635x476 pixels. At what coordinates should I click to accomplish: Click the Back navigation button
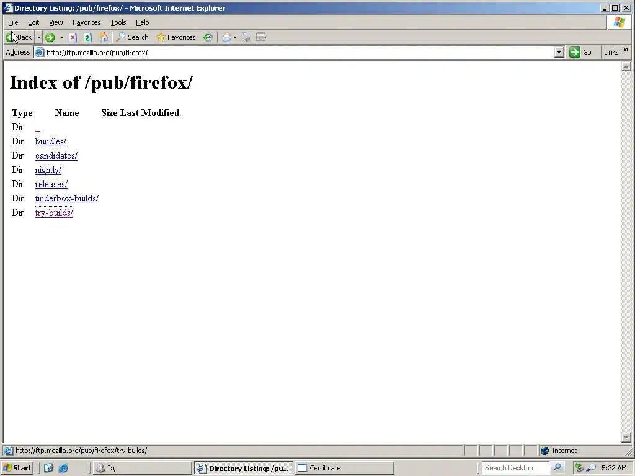19,37
